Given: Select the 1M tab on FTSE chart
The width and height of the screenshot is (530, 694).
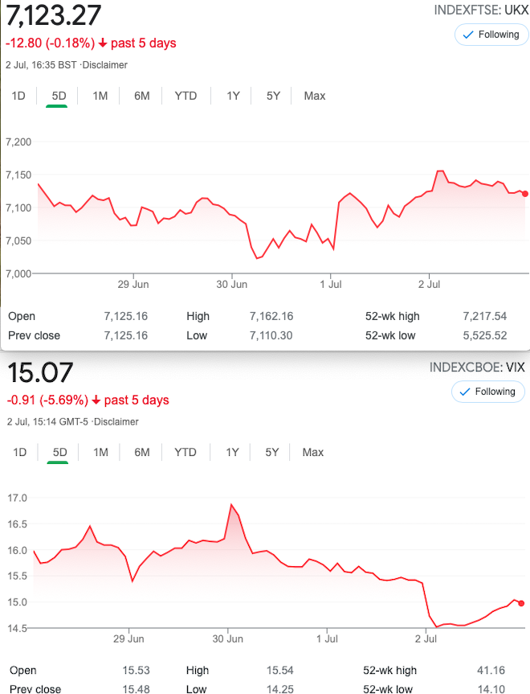Looking at the screenshot, I should click(100, 96).
